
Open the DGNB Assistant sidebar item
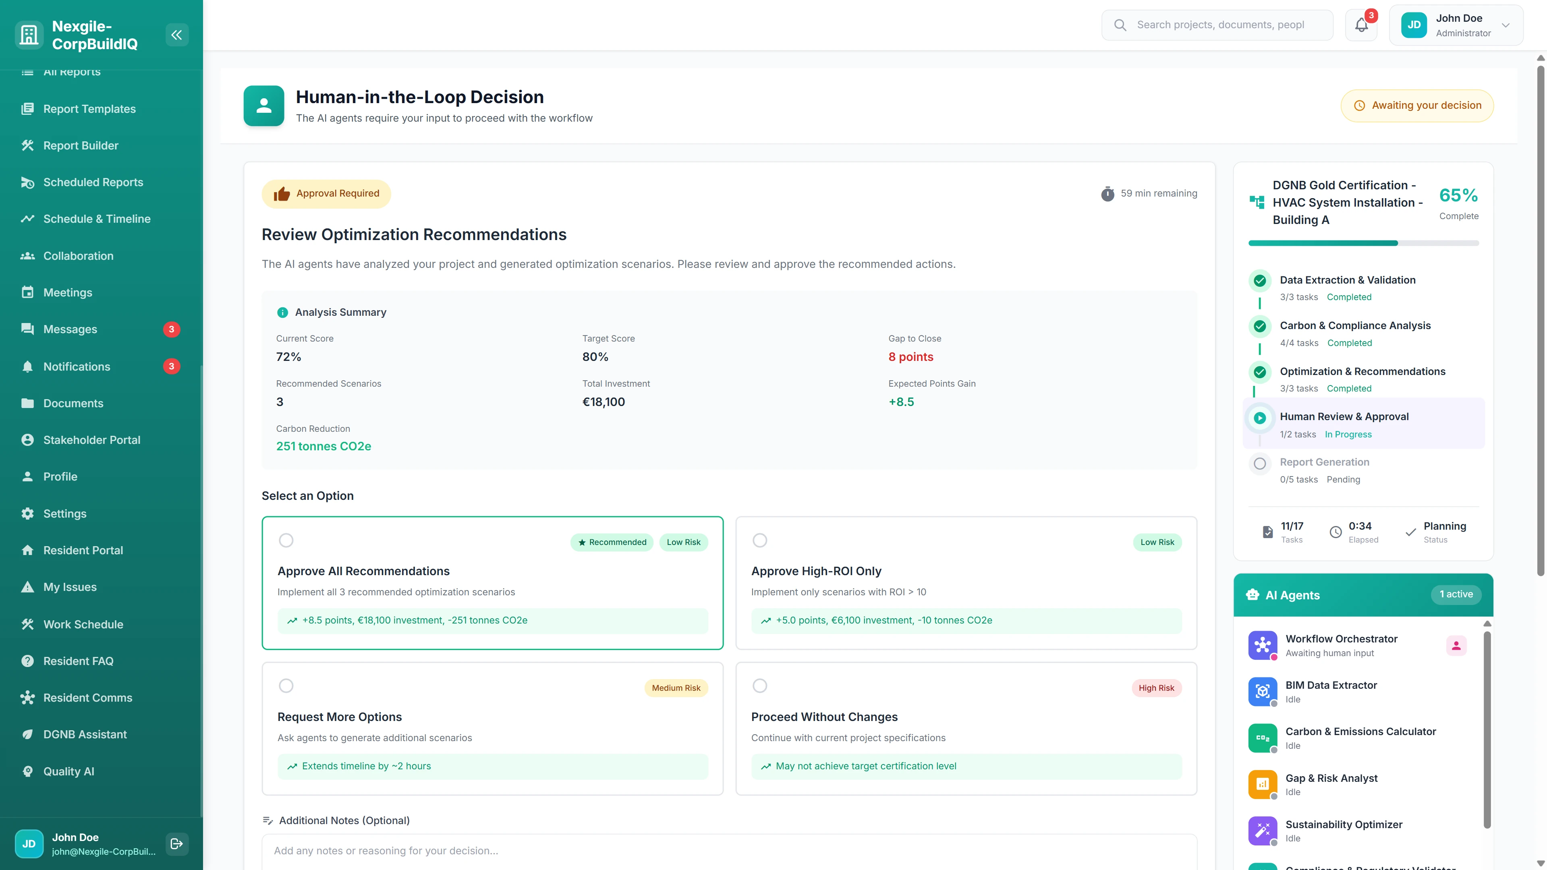tap(85, 734)
